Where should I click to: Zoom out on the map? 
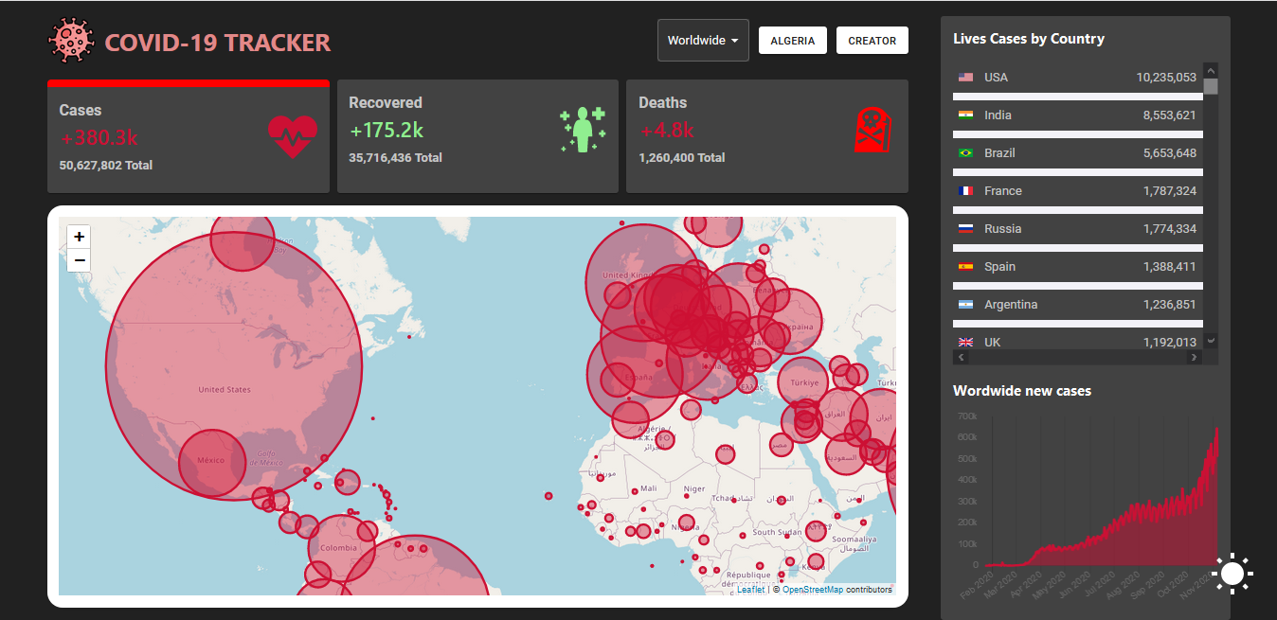tap(79, 260)
